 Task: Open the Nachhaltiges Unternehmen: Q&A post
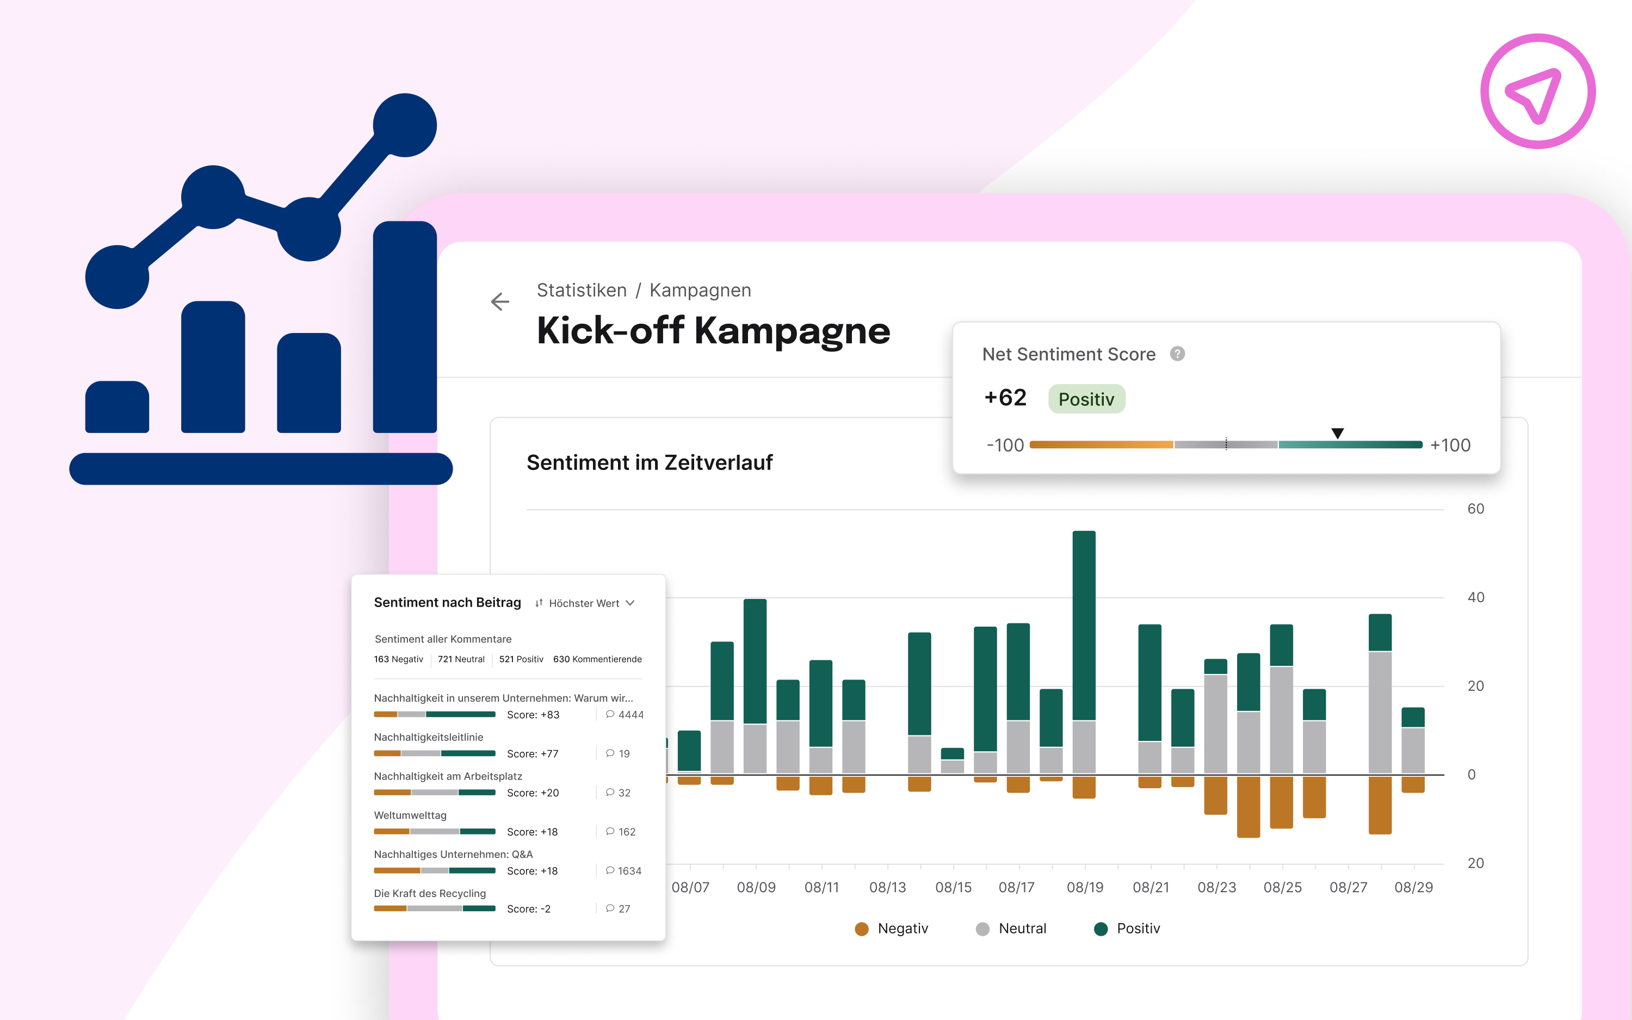[x=453, y=855]
